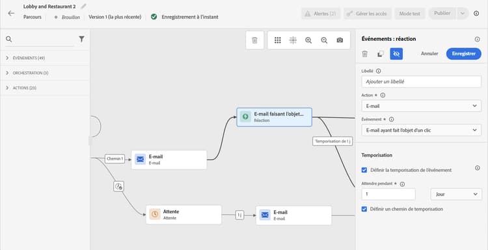The image size is (488, 250).
Task: Open info icon beside Événements : réaction
Action: (x=477, y=39)
